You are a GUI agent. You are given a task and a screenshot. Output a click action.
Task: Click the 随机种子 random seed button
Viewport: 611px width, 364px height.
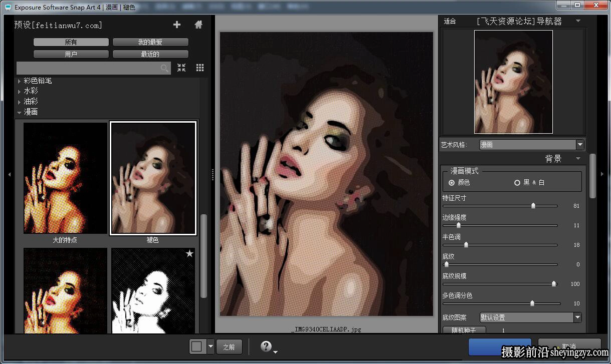464,330
